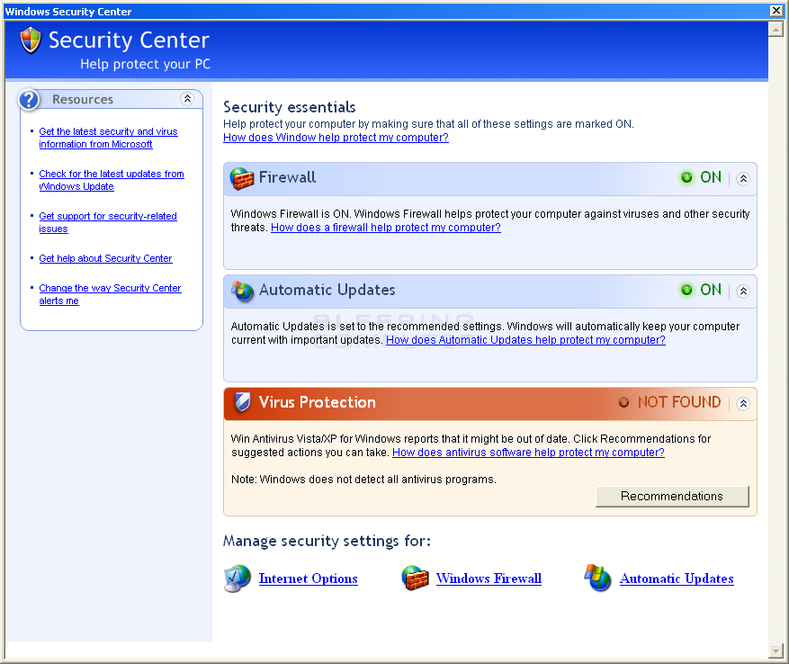Click the Virus Protection header title

pyautogui.click(x=318, y=402)
